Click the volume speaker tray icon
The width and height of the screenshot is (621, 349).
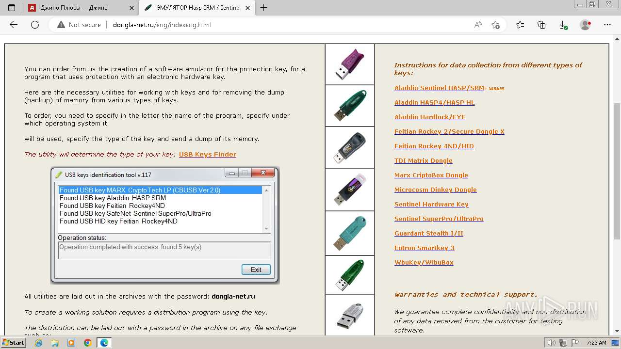552,343
